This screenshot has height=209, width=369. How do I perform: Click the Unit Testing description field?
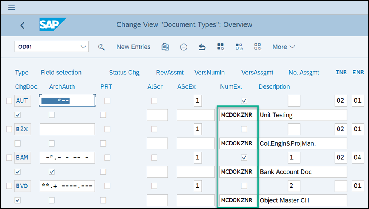point(302,115)
